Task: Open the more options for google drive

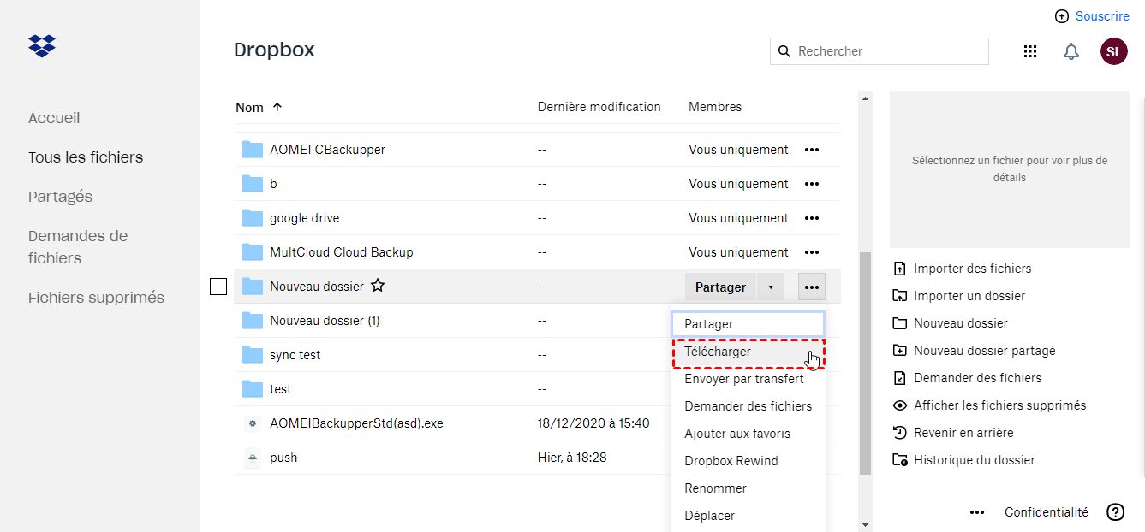Action: pos(812,218)
